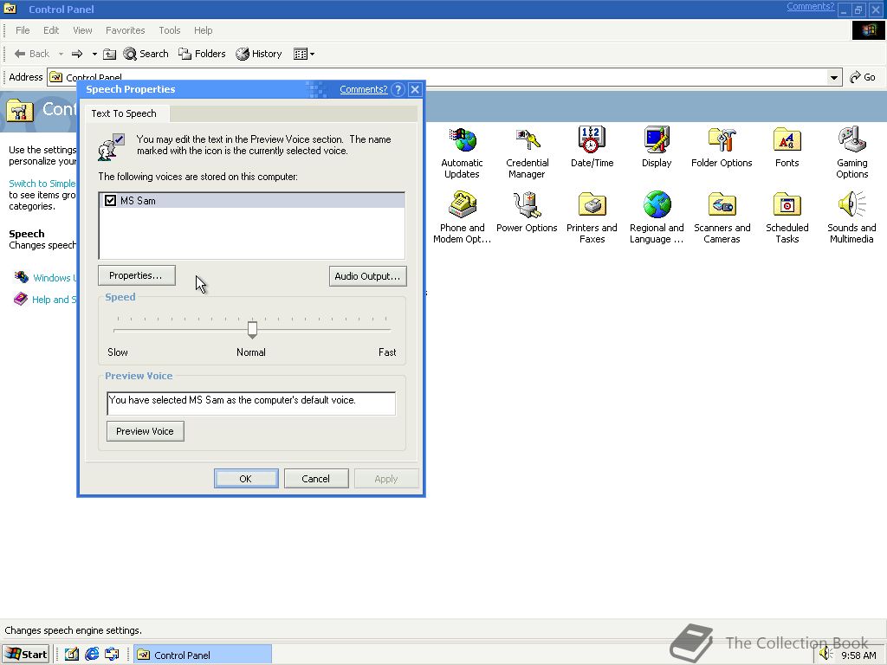Open Scheduled Tasks icon
Viewport: 887px width, 665px height.
coord(787,217)
